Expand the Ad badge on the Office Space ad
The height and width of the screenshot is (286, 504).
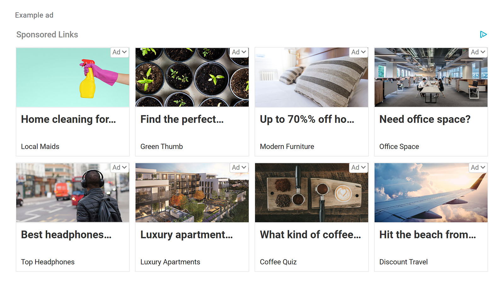478,52
